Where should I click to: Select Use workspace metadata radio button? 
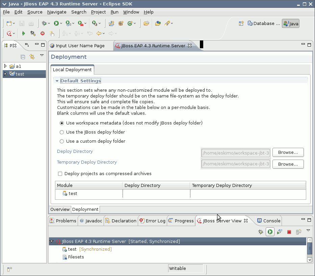click(x=62, y=123)
